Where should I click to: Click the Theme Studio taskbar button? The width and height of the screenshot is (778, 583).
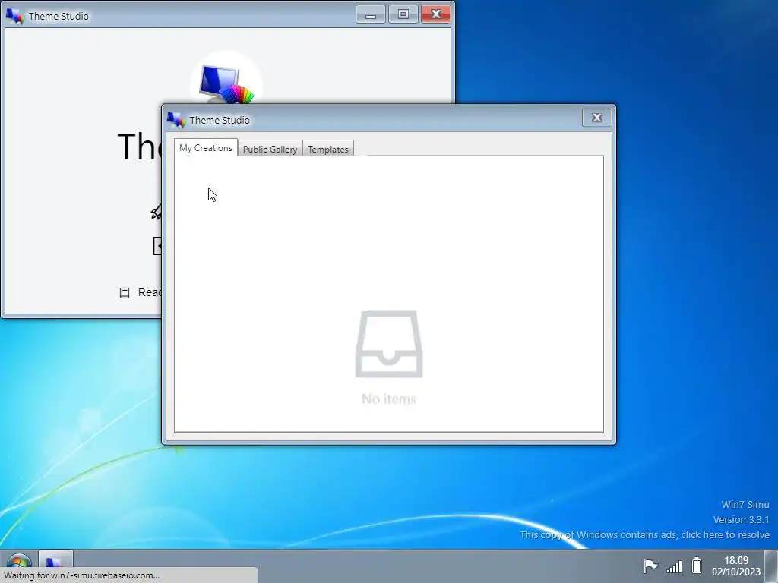[55, 559]
